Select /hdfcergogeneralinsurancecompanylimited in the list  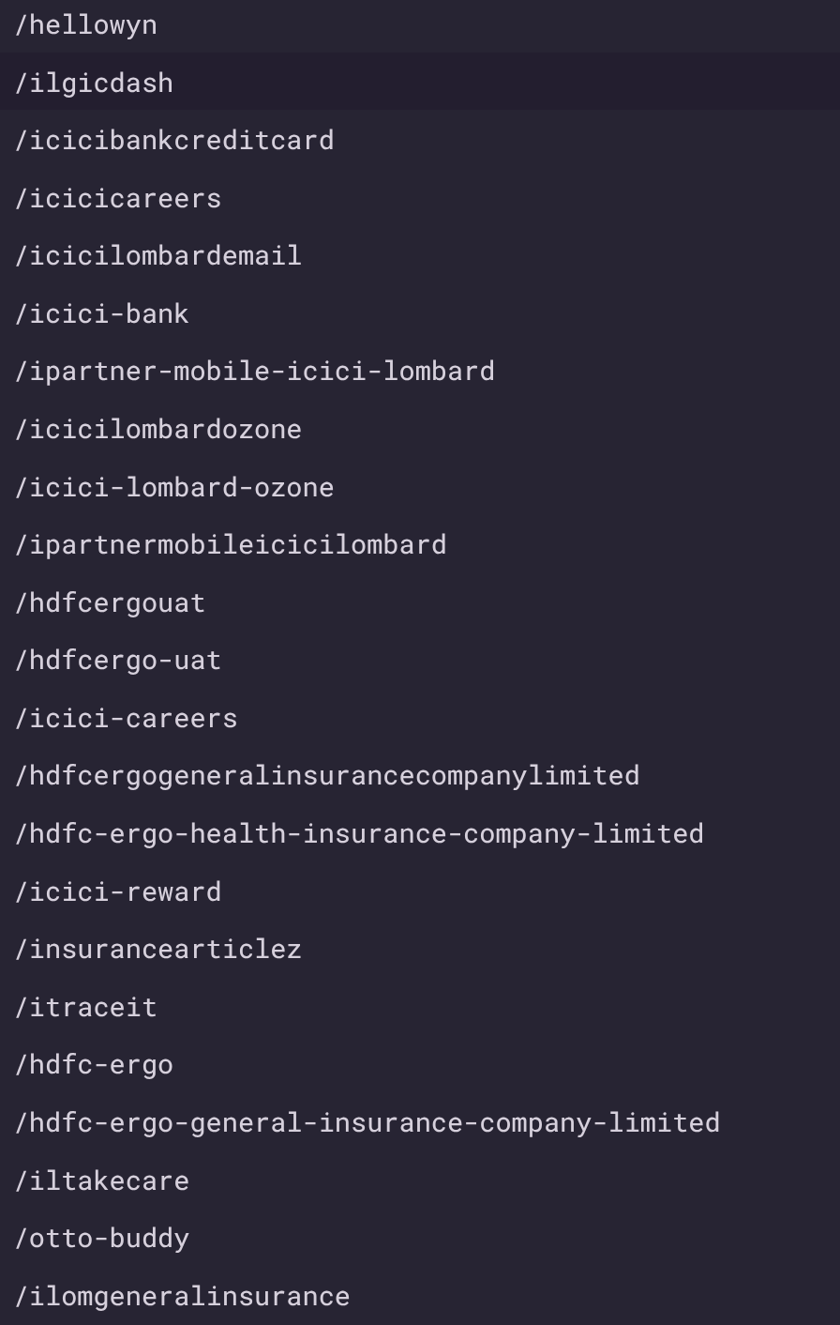point(328,776)
